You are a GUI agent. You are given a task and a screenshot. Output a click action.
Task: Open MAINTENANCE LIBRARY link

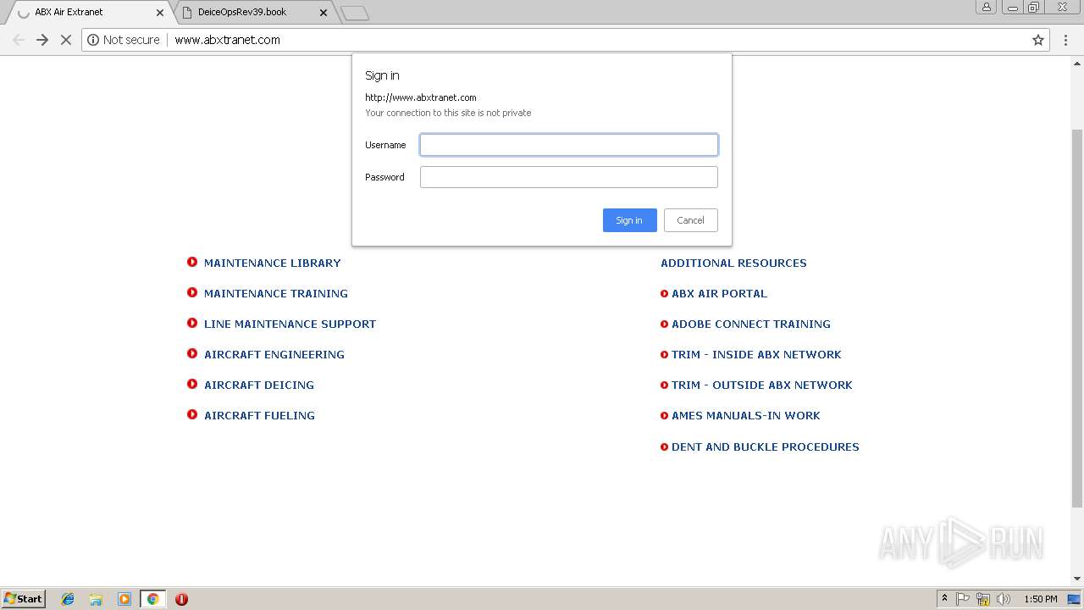pos(272,263)
